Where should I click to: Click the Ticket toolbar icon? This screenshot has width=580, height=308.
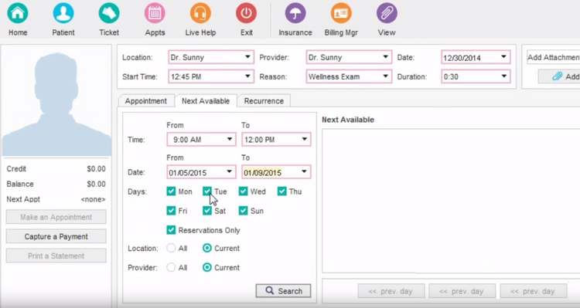click(109, 13)
